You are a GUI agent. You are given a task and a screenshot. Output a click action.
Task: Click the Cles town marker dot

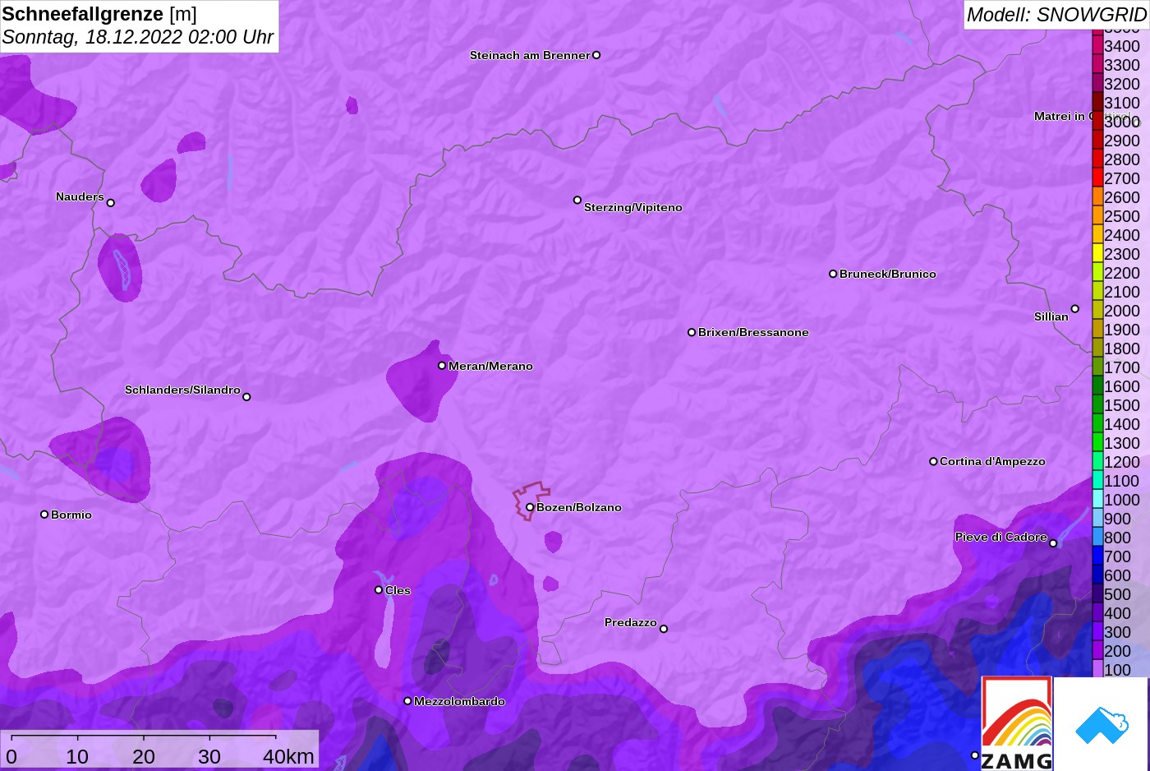[x=379, y=589]
